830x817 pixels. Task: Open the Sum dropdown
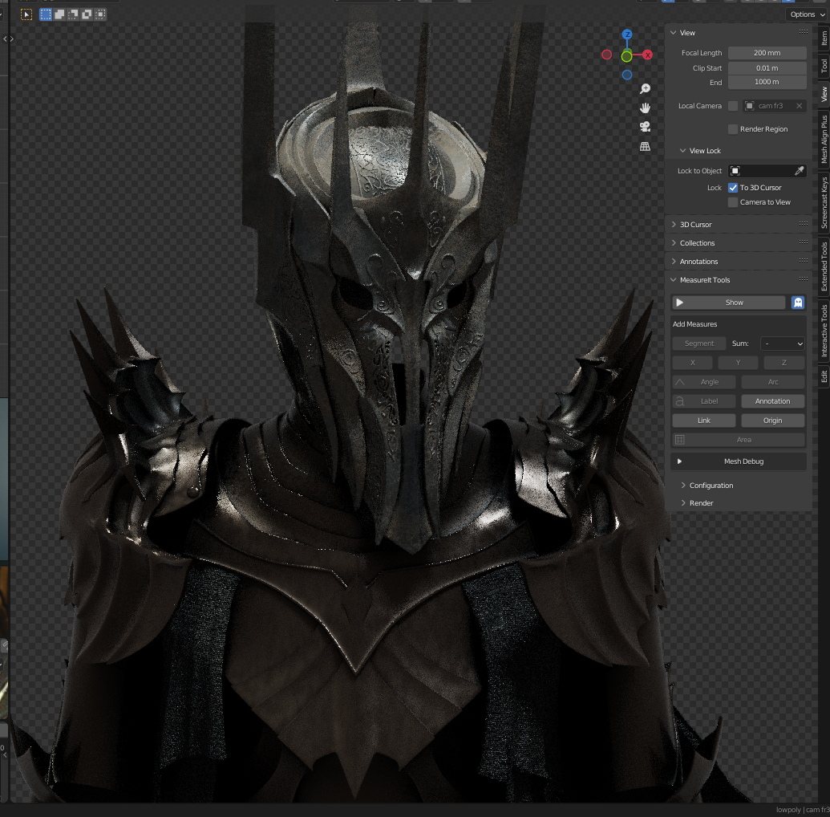tap(783, 343)
